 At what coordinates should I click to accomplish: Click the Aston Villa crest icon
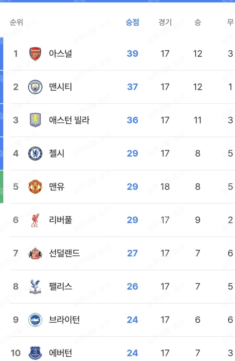tap(35, 120)
